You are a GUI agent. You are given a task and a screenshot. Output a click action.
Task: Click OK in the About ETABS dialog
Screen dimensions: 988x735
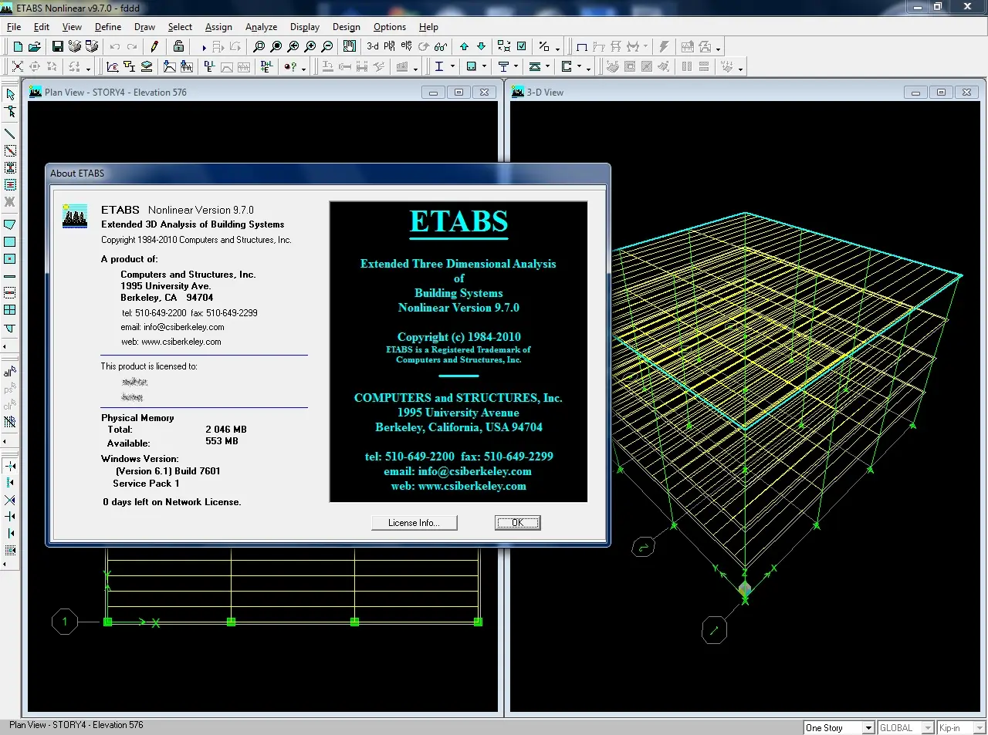(517, 523)
